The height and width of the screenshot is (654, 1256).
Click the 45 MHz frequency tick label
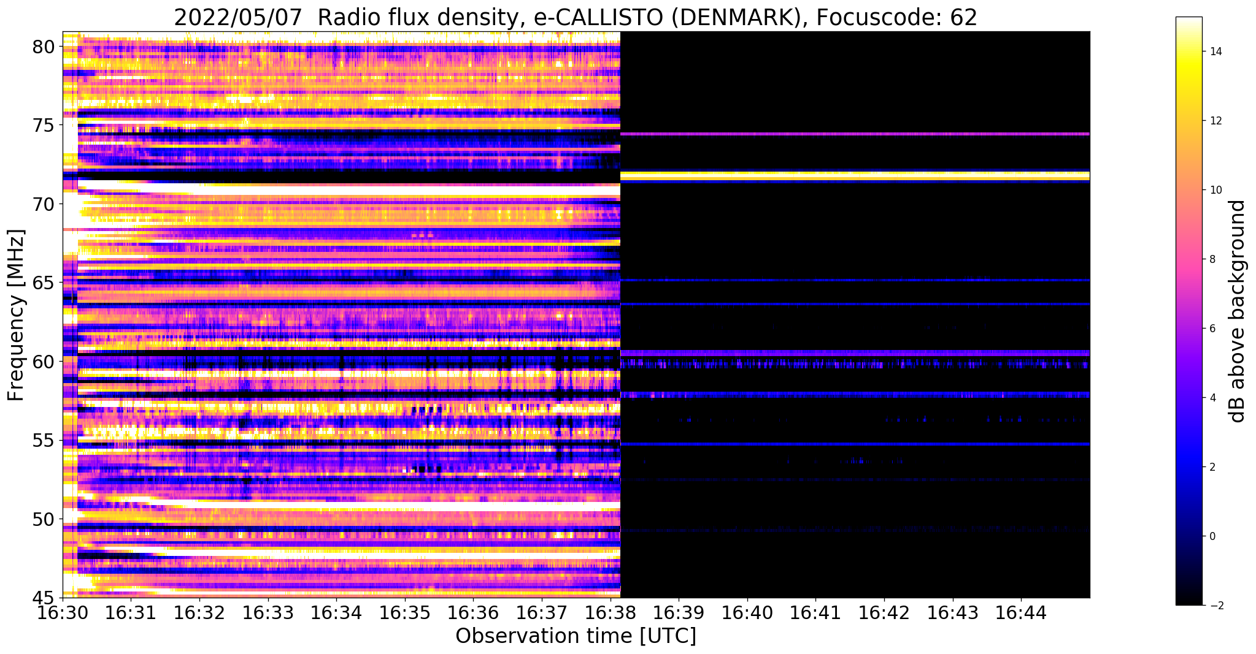click(44, 598)
